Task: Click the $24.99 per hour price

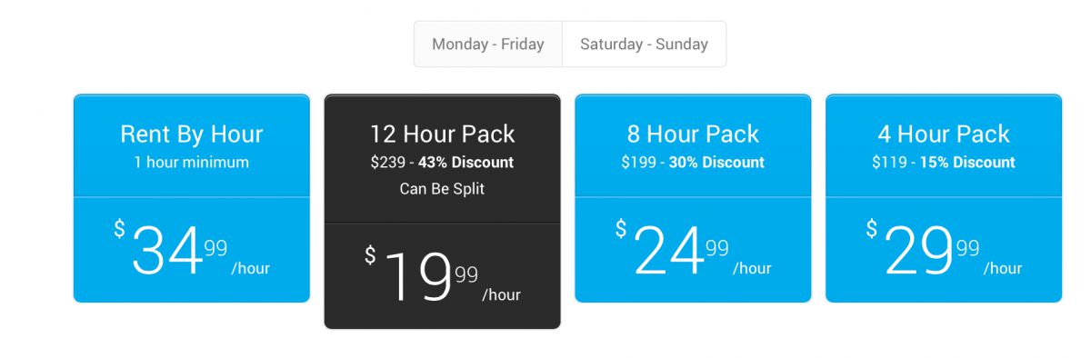Action: coord(693,249)
